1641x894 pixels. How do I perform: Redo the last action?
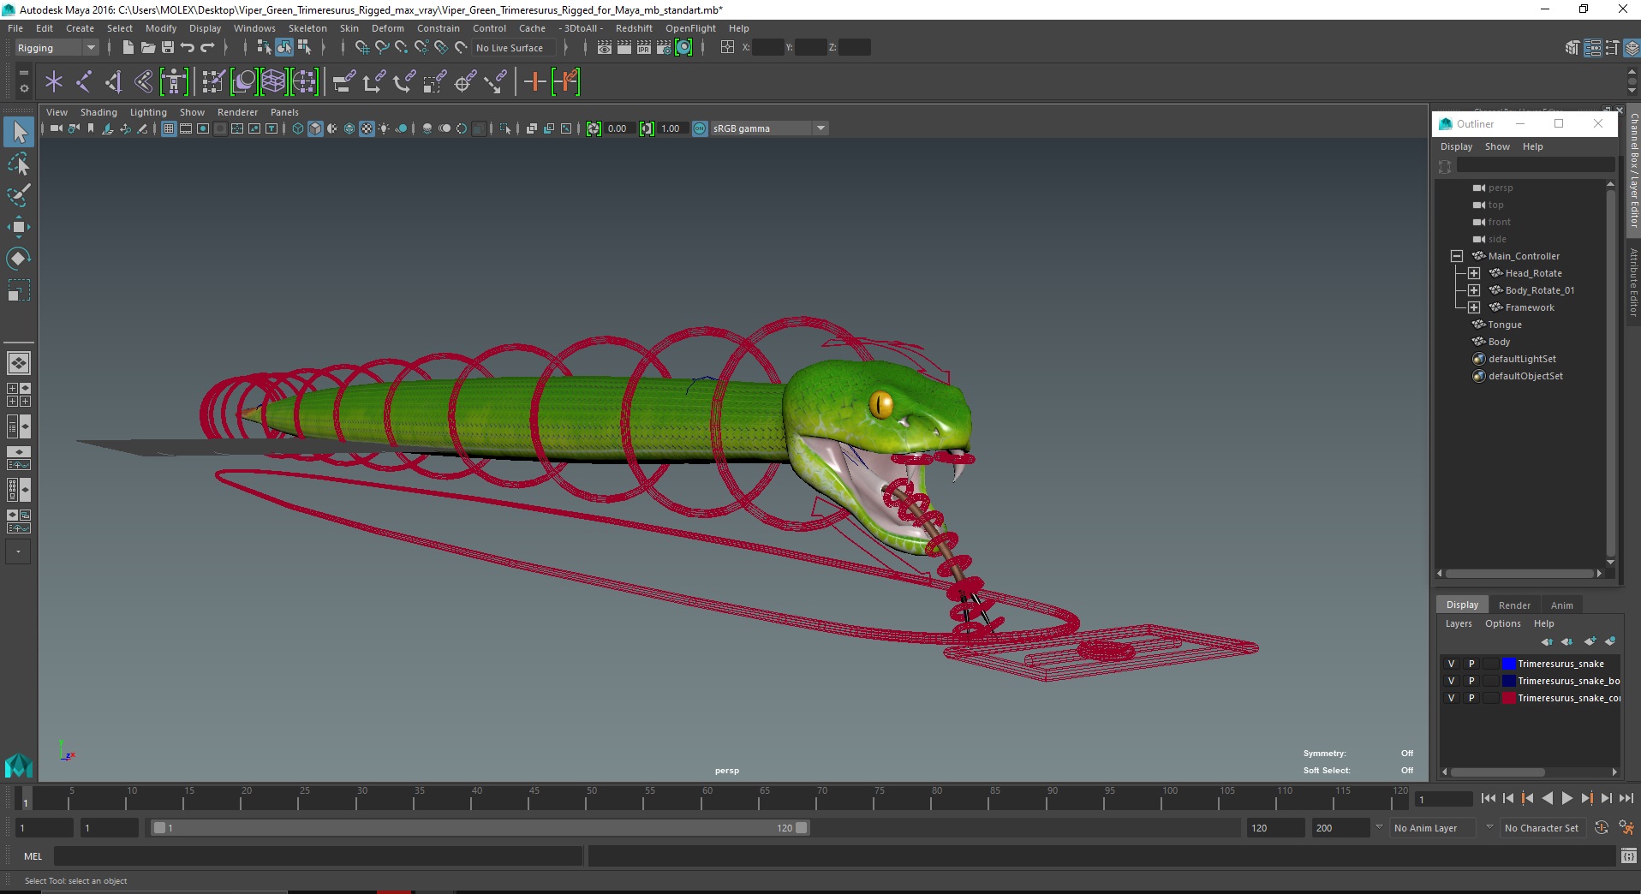(x=207, y=48)
